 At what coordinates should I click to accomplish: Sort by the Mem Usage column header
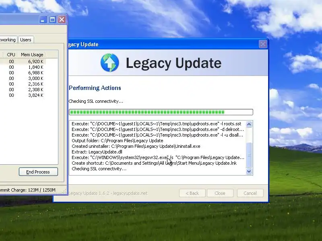(x=31, y=55)
